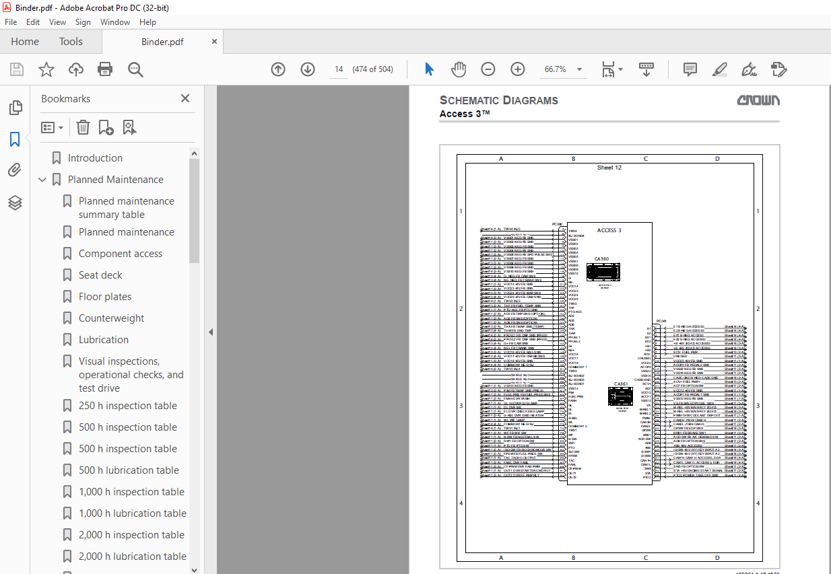Open find text with the magnifier icon

[x=135, y=69]
